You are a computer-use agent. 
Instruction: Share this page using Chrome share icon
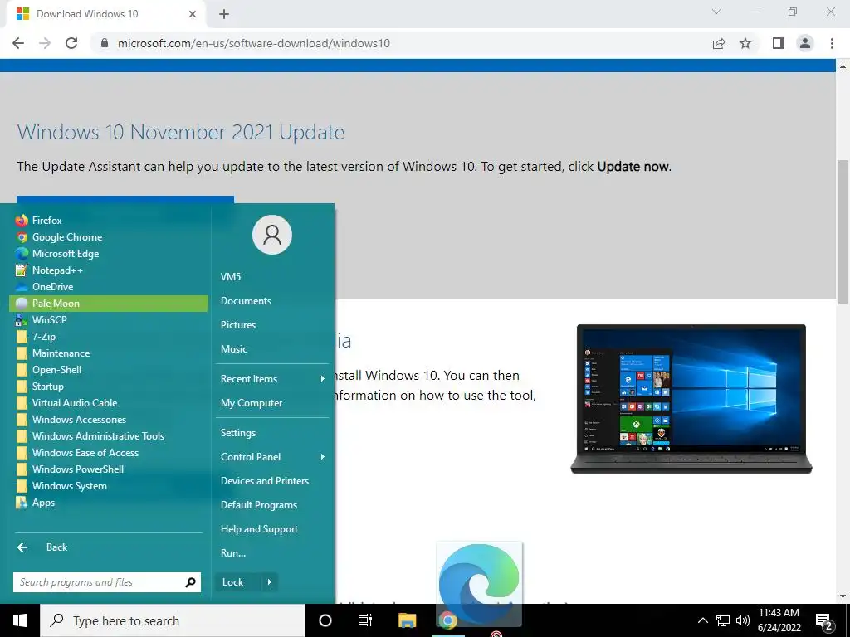(719, 43)
